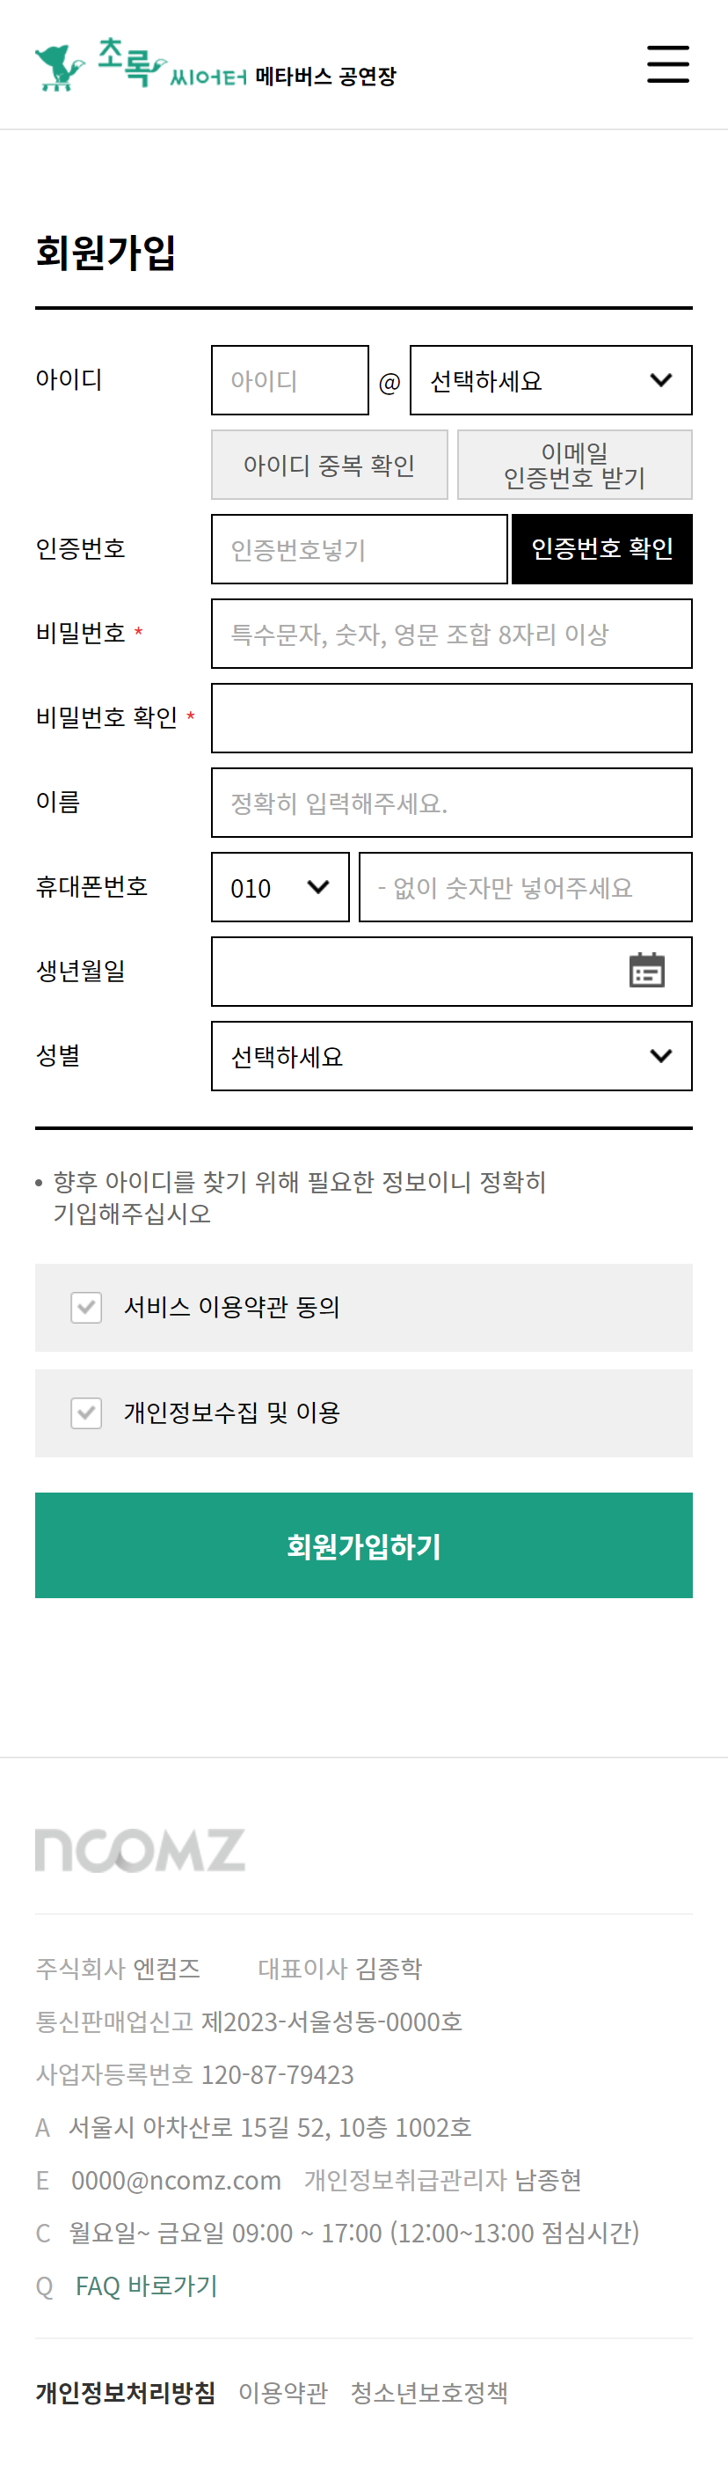Click the 이메일 인증번호 받기 button
Screen dimensions: 728x2480
(574, 465)
